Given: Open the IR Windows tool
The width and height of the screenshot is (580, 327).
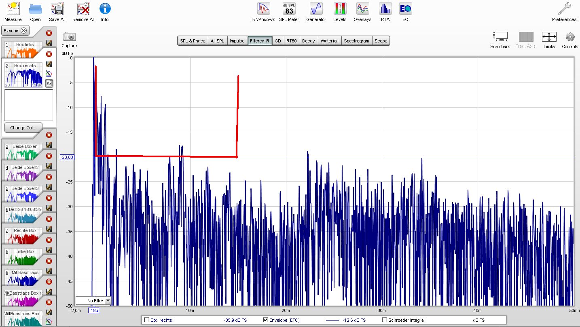Looking at the screenshot, I should click(x=263, y=8).
